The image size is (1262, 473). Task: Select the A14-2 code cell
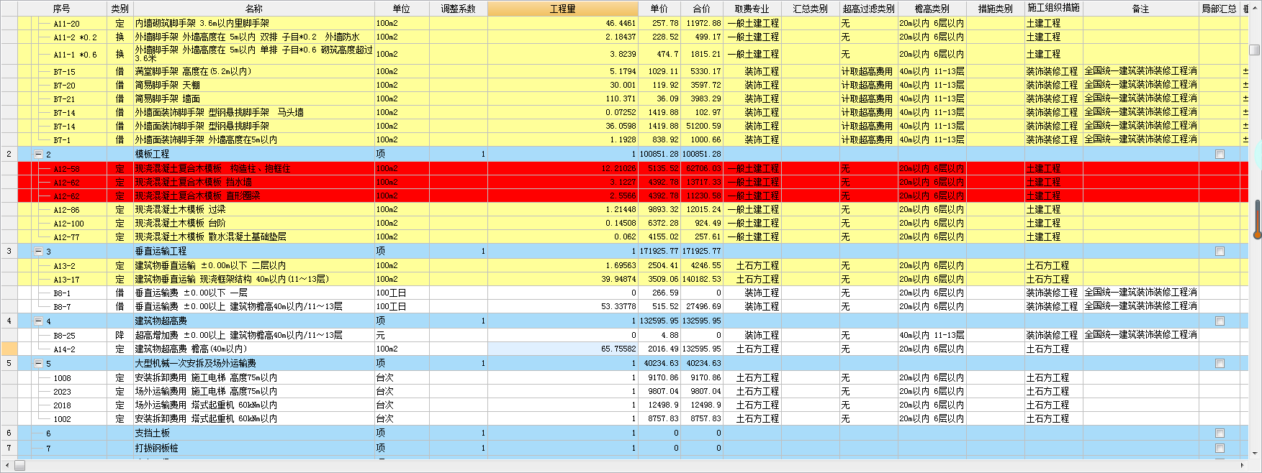coord(63,349)
